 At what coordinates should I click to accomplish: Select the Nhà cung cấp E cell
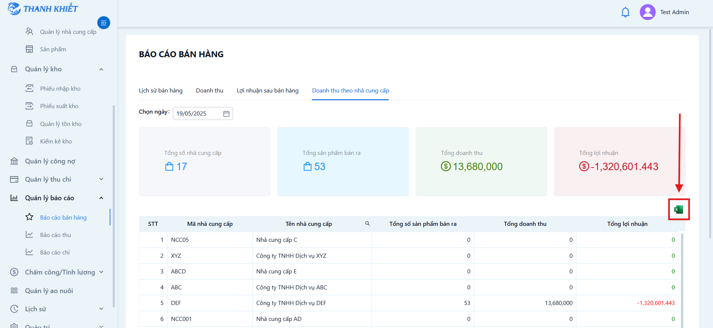pyautogui.click(x=312, y=271)
